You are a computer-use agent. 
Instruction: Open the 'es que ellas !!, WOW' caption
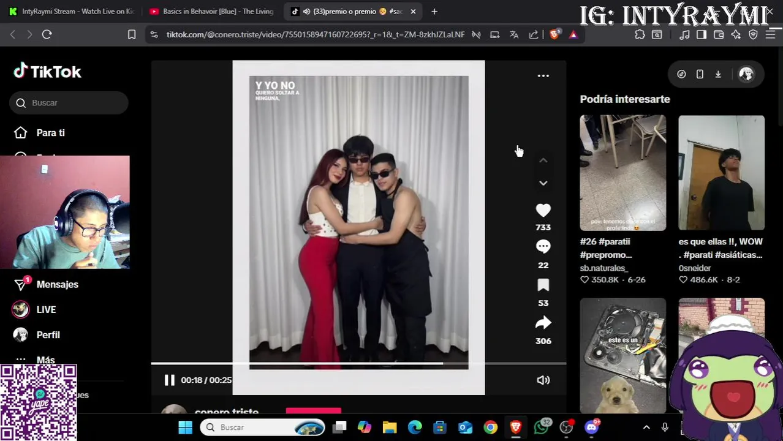[x=721, y=248]
